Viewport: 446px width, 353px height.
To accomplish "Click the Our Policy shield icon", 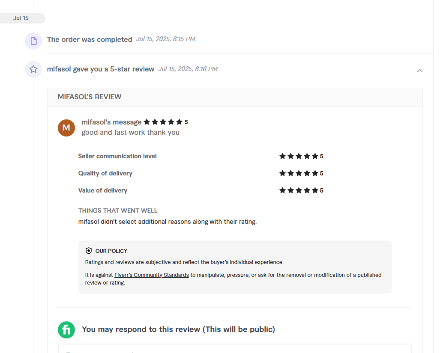I will (x=89, y=251).
